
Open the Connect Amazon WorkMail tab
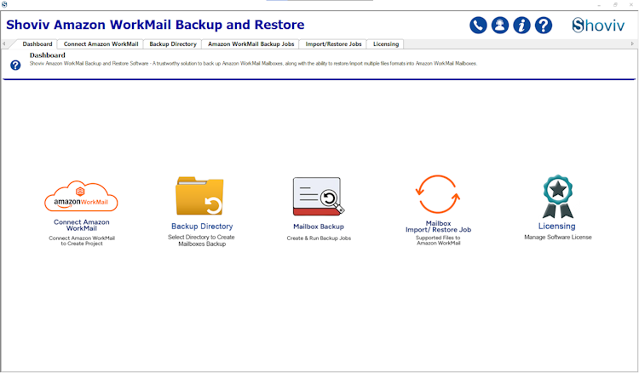coord(101,44)
